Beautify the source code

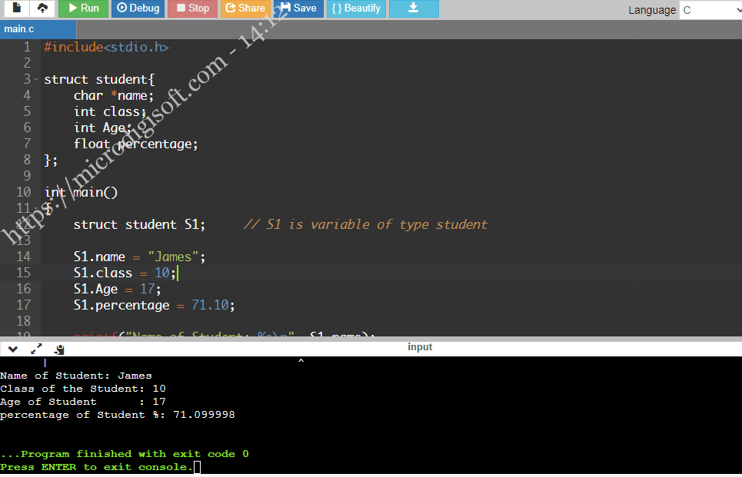(x=356, y=9)
